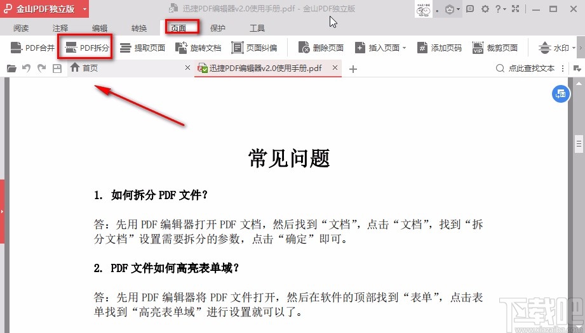The height and width of the screenshot is (333, 585).
Task: Switch to the 页面 ribbon tab
Action: [x=178, y=28]
